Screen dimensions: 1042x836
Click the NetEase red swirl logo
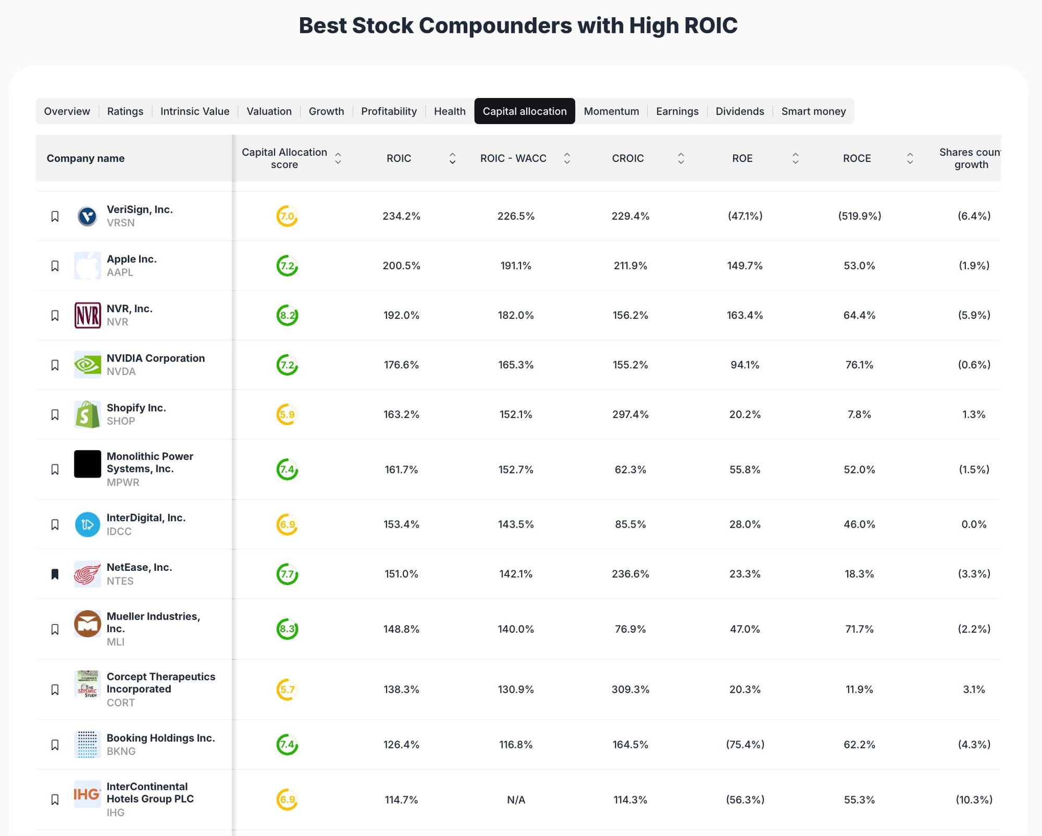tap(87, 574)
